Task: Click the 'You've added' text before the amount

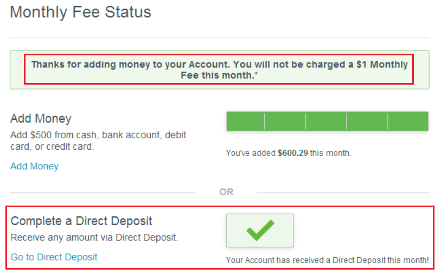Action: click(x=251, y=153)
